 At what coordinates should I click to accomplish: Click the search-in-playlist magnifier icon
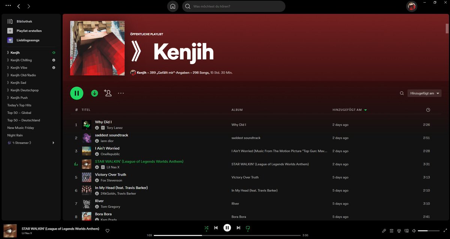402,93
